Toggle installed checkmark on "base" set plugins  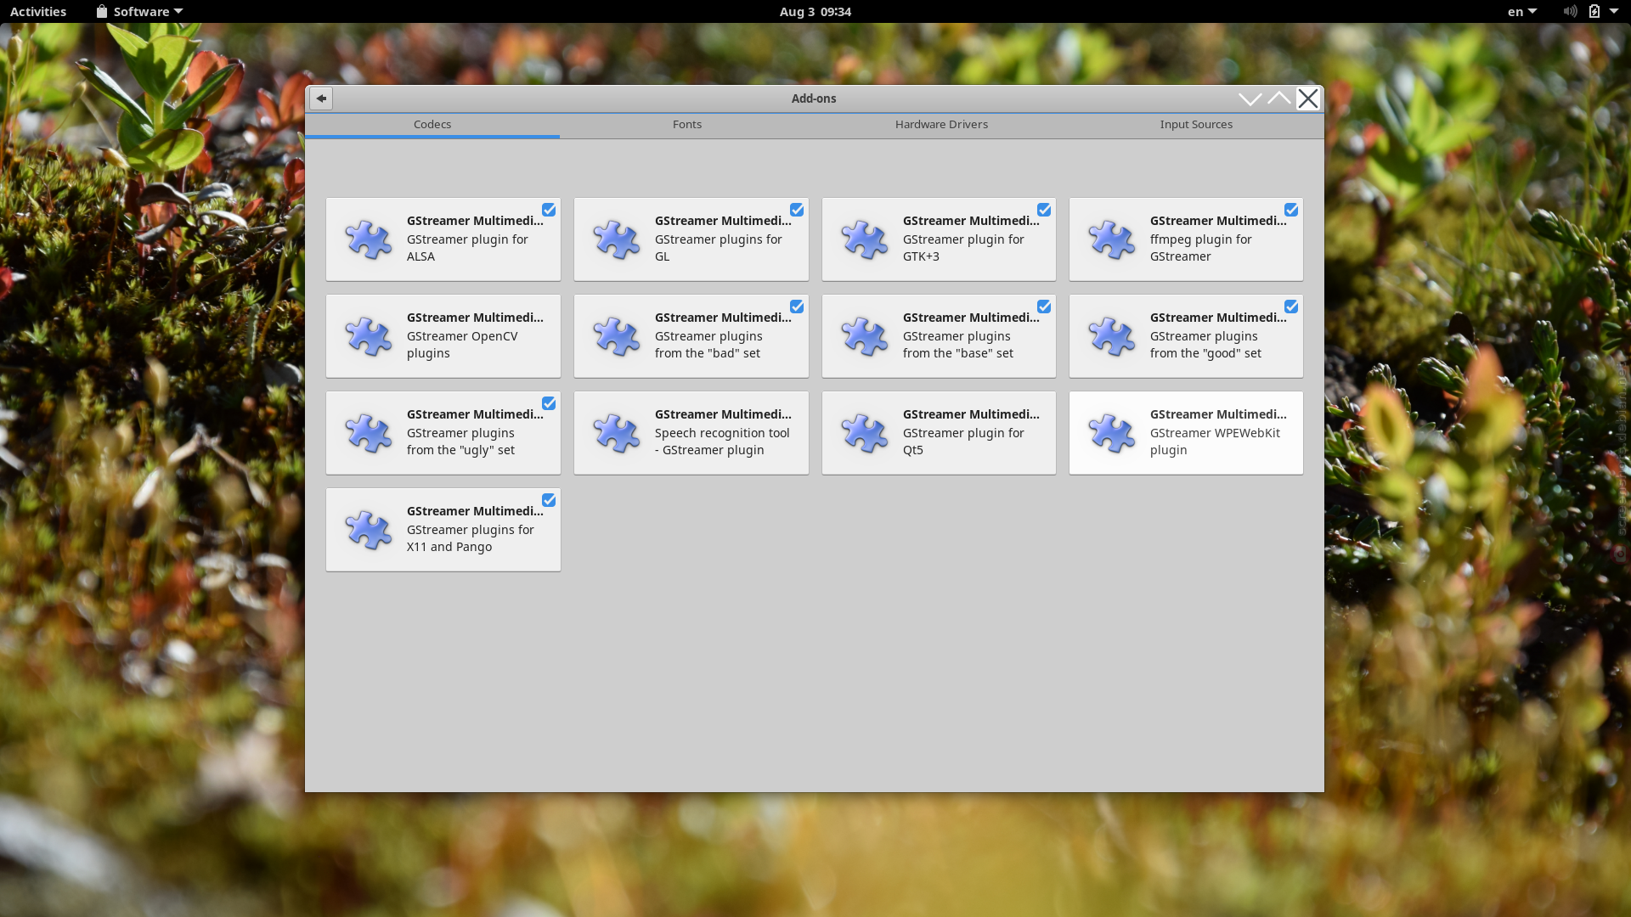pyautogui.click(x=1044, y=307)
